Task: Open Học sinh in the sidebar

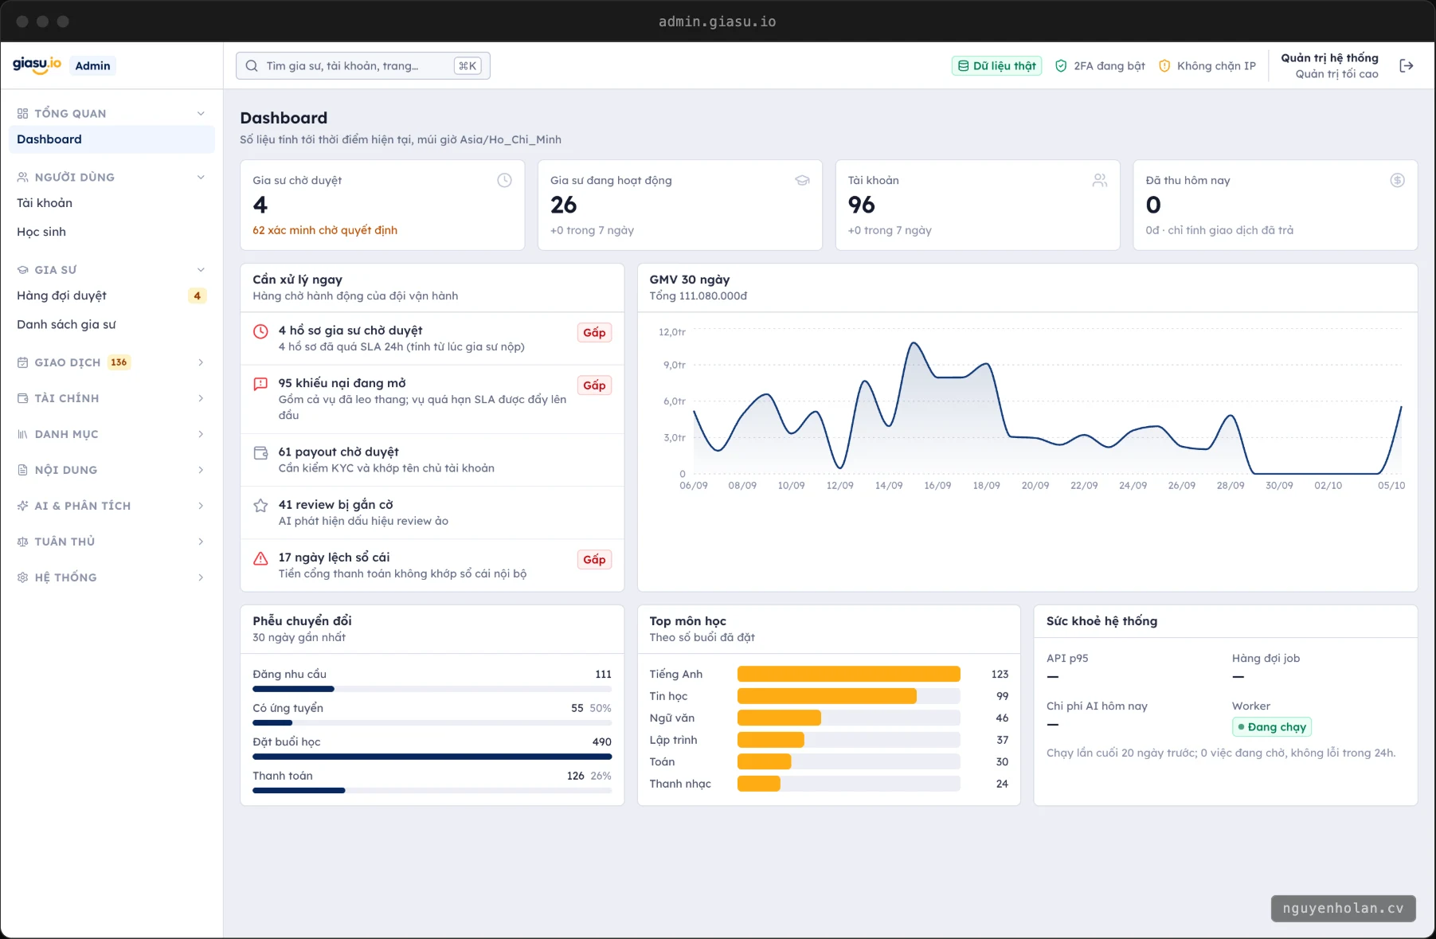Action: point(112,232)
